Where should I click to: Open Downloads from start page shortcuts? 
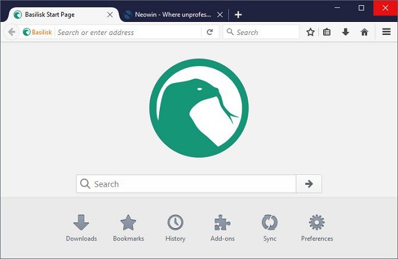[81, 228]
